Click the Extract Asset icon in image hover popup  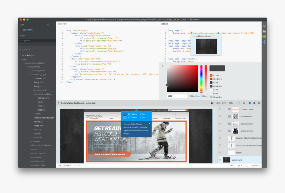(194, 36)
